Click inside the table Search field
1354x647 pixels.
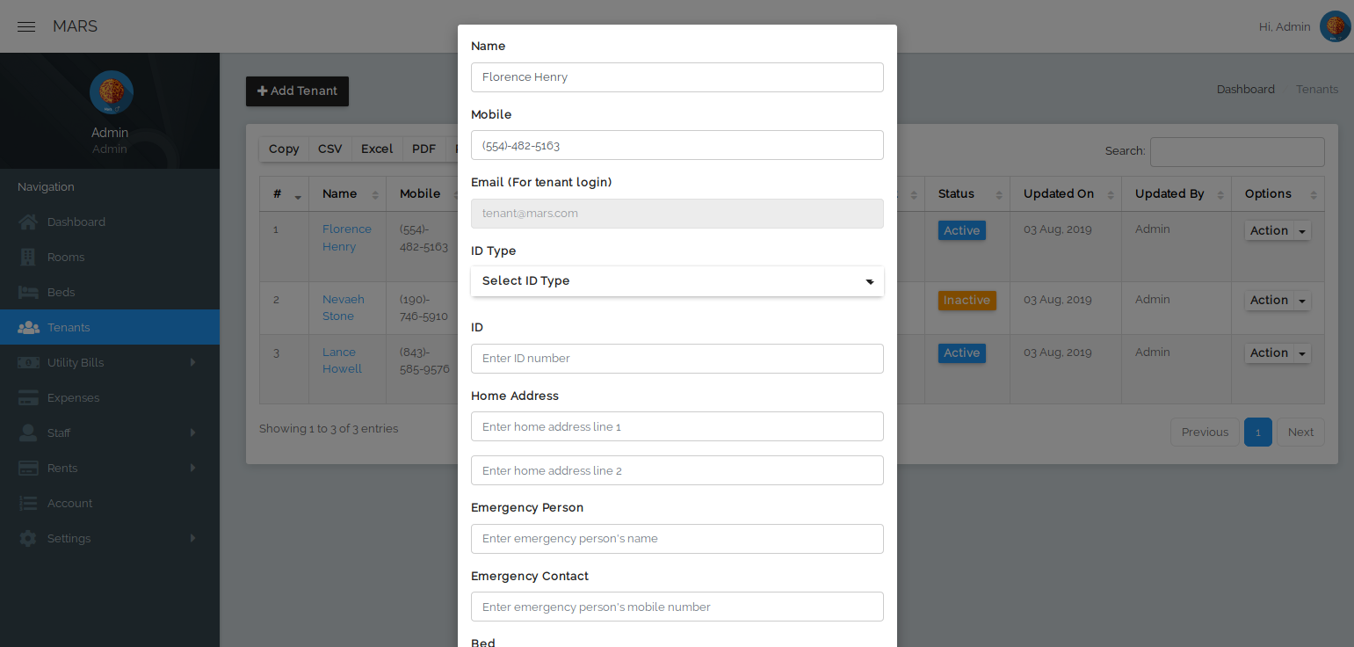tap(1236, 151)
